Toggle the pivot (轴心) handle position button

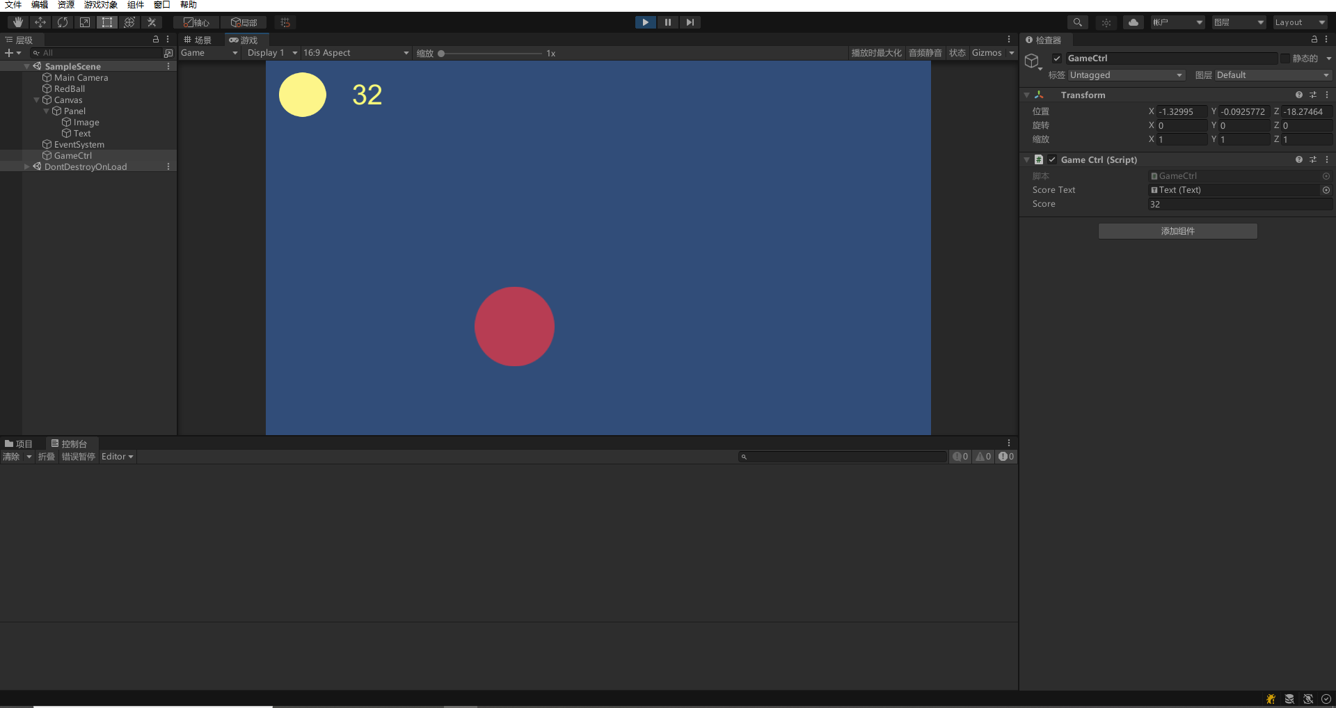pyautogui.click(x=196, y=22)
